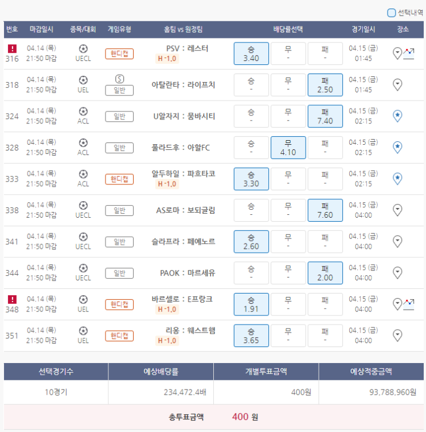Click soccer ball icon in row 344
The height and width of the screenshot is (432, 426).
[83, 268]
